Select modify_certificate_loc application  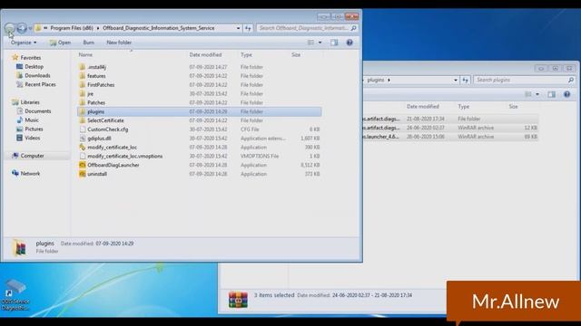click(113, 147)
